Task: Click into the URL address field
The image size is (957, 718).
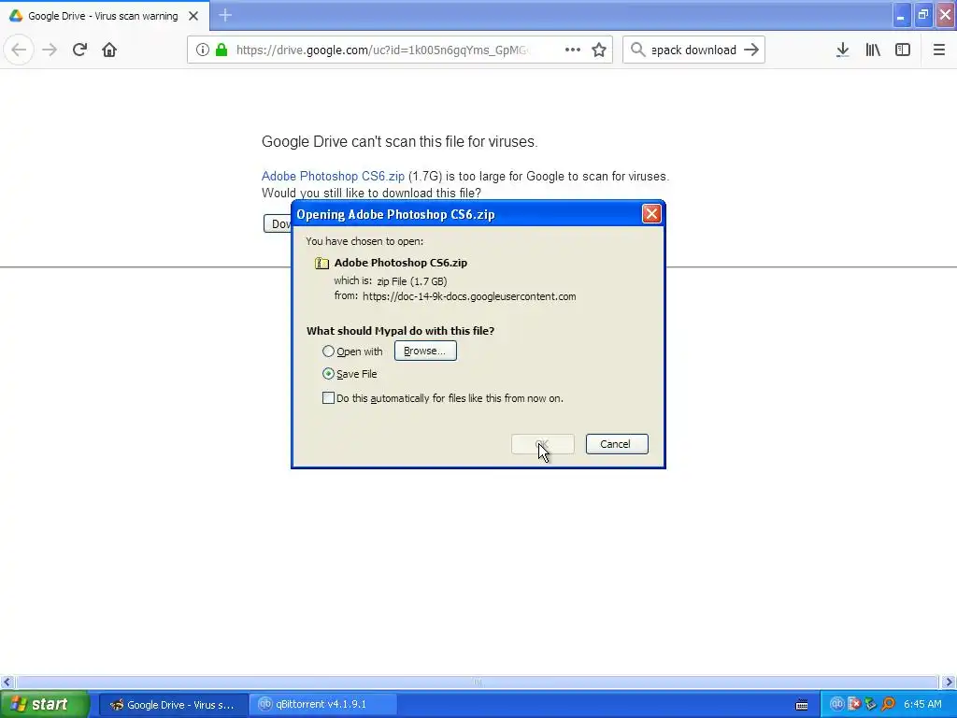Action: [381, 50]
